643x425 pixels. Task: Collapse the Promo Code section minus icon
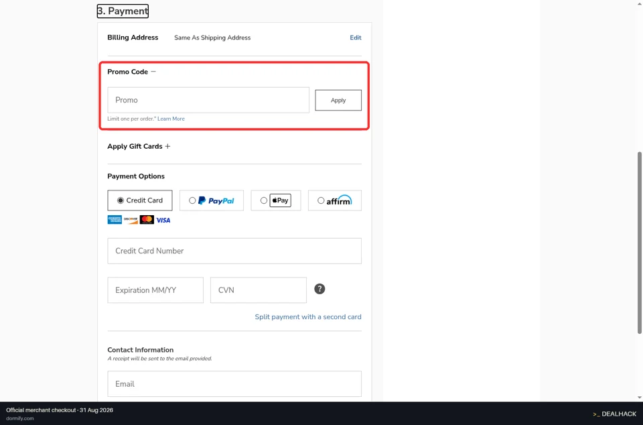[x=153, y=71]
